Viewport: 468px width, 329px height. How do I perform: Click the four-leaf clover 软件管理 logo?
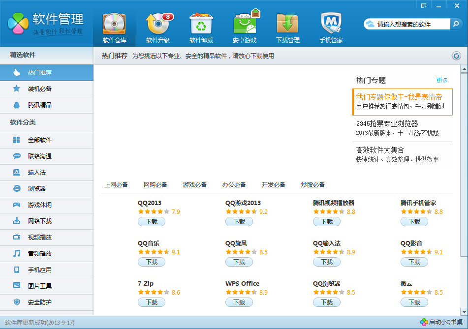tap(19, 24)
